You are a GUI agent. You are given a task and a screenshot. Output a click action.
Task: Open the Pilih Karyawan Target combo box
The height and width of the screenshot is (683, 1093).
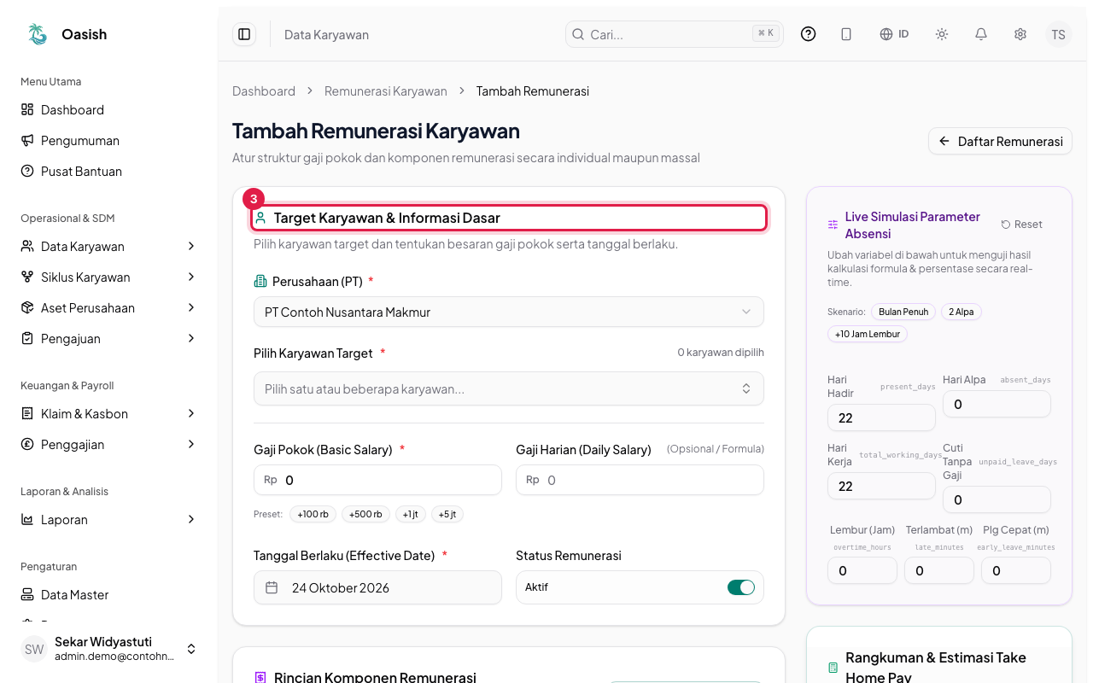click(x=509, y=388)
